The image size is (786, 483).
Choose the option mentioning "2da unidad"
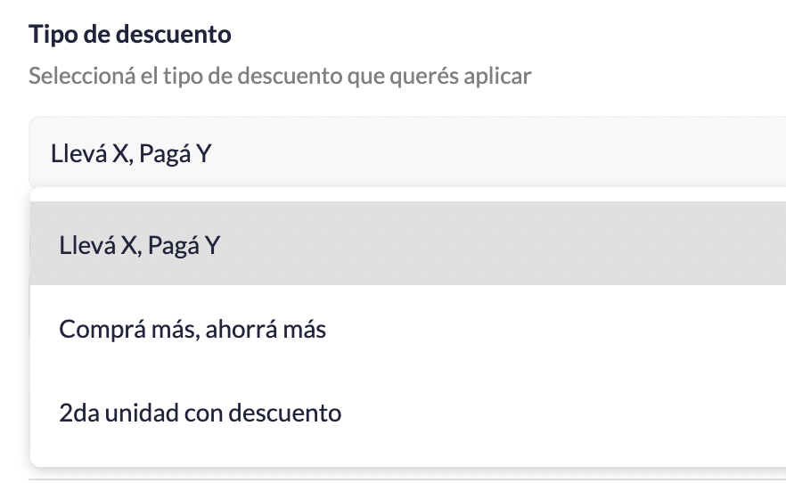200,413
